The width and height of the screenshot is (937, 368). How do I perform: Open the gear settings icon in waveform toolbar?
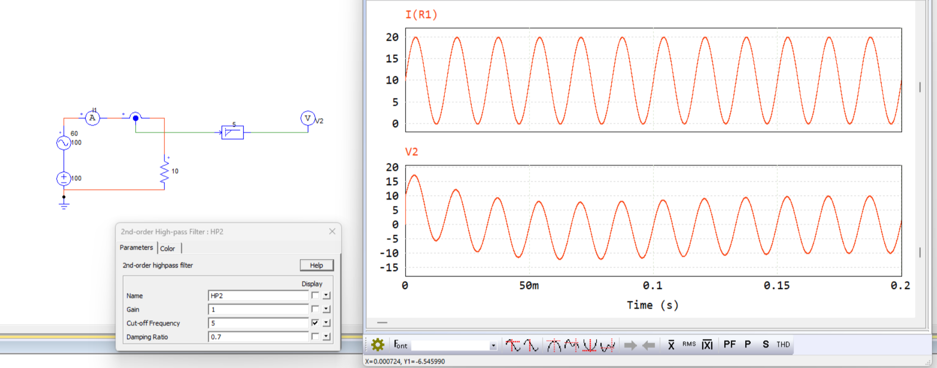378,345
